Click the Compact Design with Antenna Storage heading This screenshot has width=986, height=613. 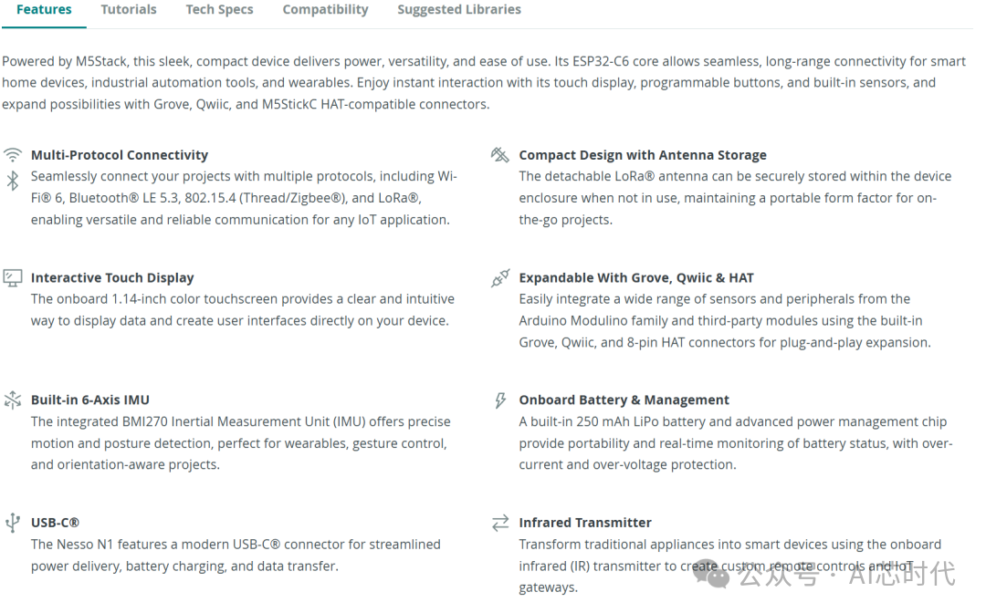tap(643, 155)
